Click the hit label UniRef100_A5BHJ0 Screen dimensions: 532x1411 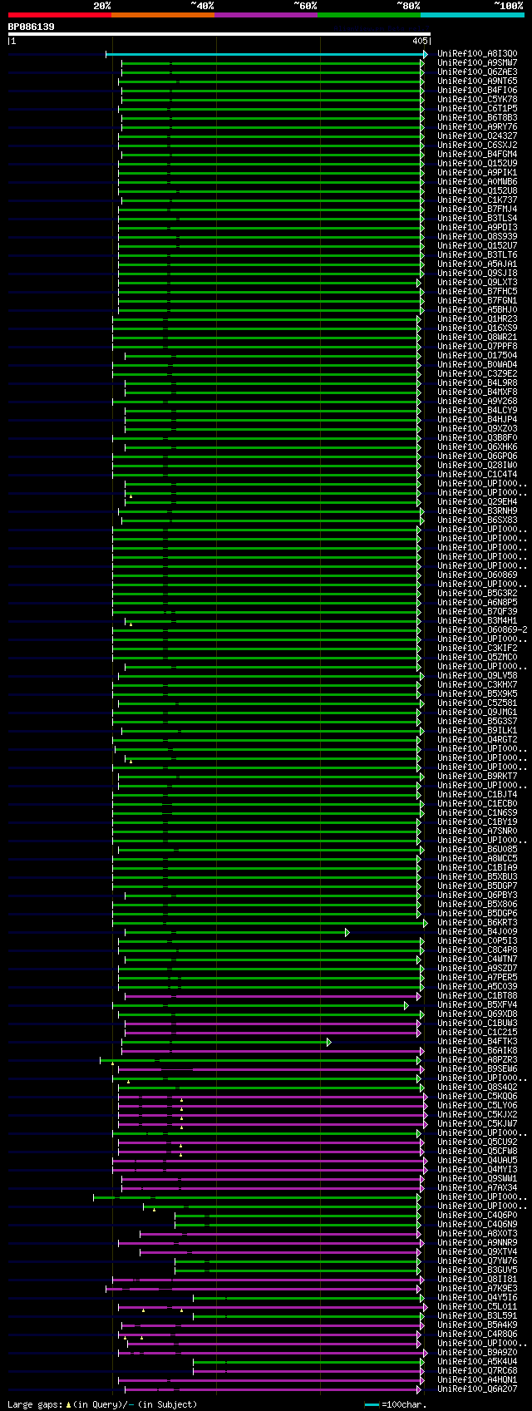(x=477, y=310)
